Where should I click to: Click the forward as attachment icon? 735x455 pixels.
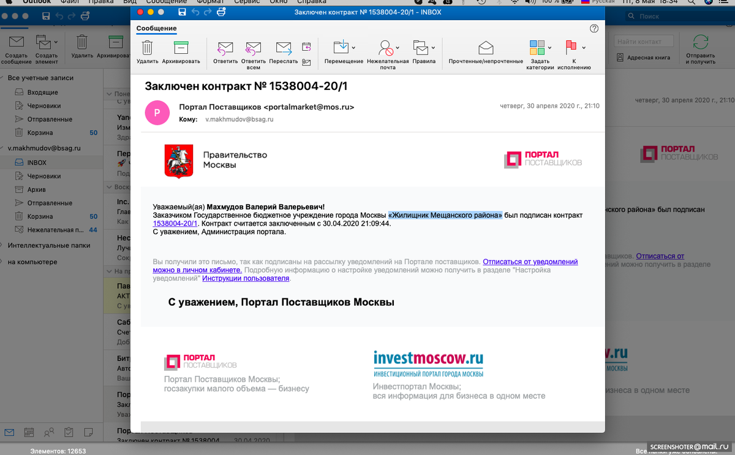click(306, 62)
